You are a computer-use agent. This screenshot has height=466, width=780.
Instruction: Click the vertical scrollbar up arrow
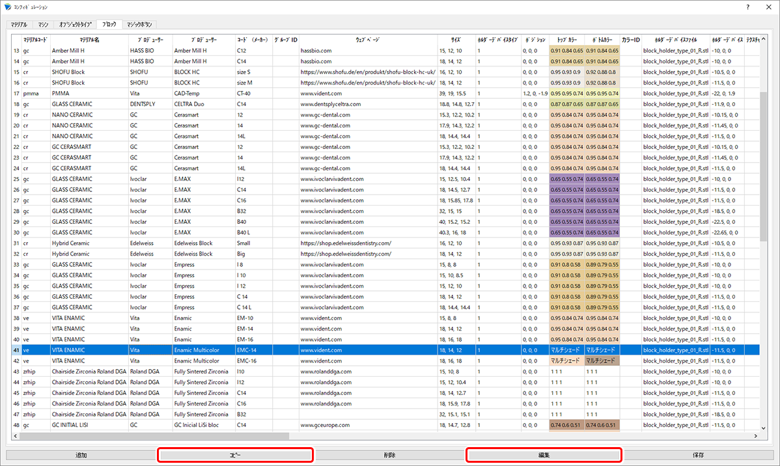pyautogui.click(x=764, y=39)
